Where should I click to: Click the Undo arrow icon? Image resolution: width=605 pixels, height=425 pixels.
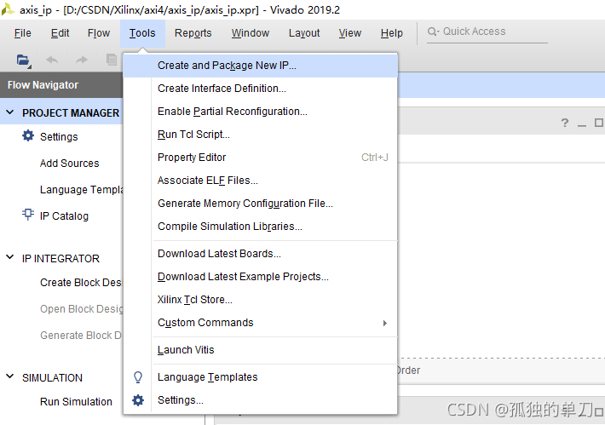coord(52,60)
